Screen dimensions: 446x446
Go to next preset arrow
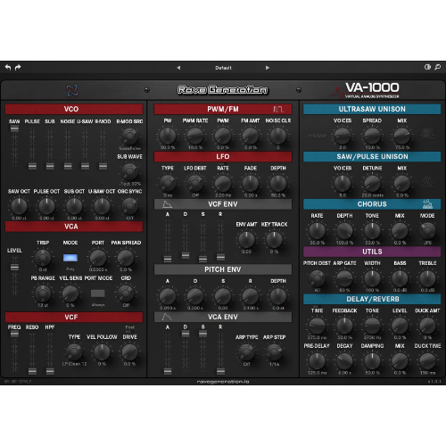point(268,68)
